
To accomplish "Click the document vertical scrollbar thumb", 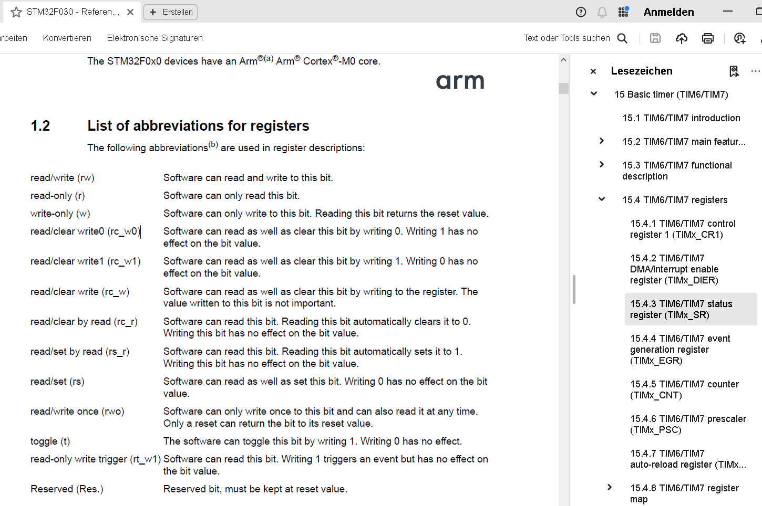I will click(x=563, y=88).
